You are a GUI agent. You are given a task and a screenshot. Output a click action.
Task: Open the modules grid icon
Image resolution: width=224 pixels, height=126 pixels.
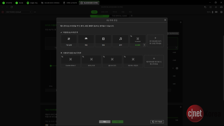pos(211,7)
